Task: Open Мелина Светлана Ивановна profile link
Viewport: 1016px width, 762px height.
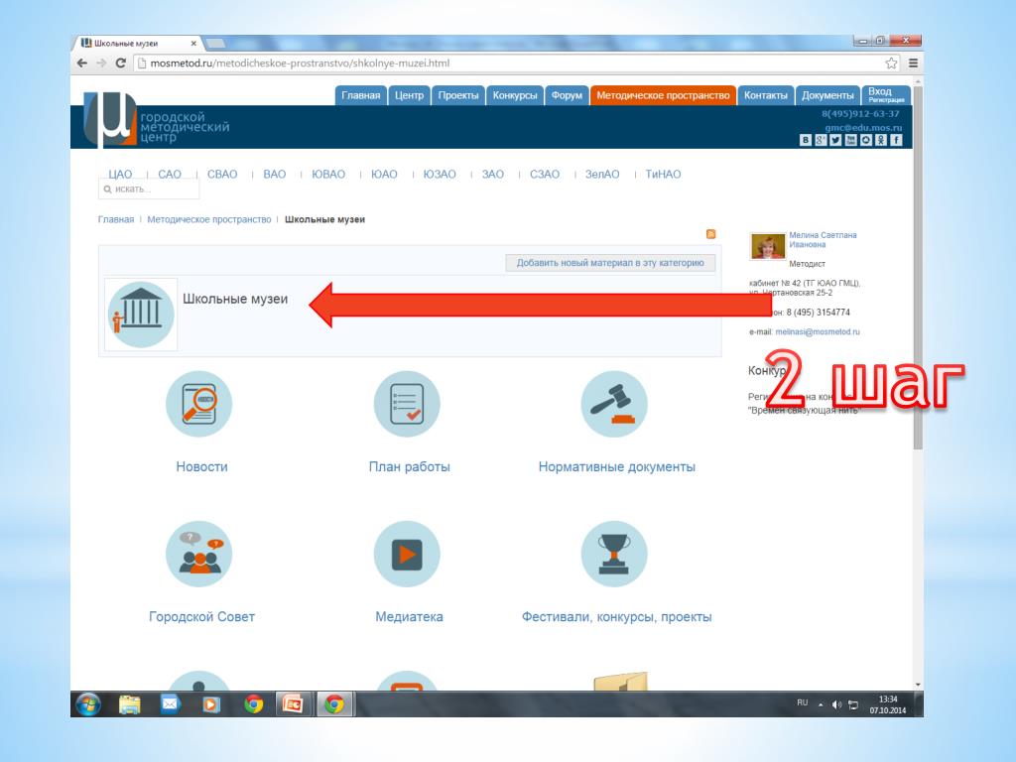Action: pyautogui.click(x=823, y=240)
